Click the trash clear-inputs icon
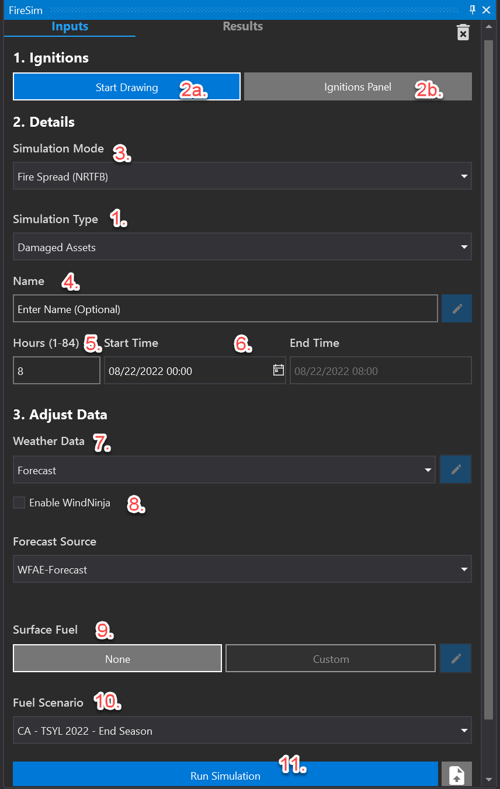Viewport: 500px width, 789px height. tap(463, 33)
